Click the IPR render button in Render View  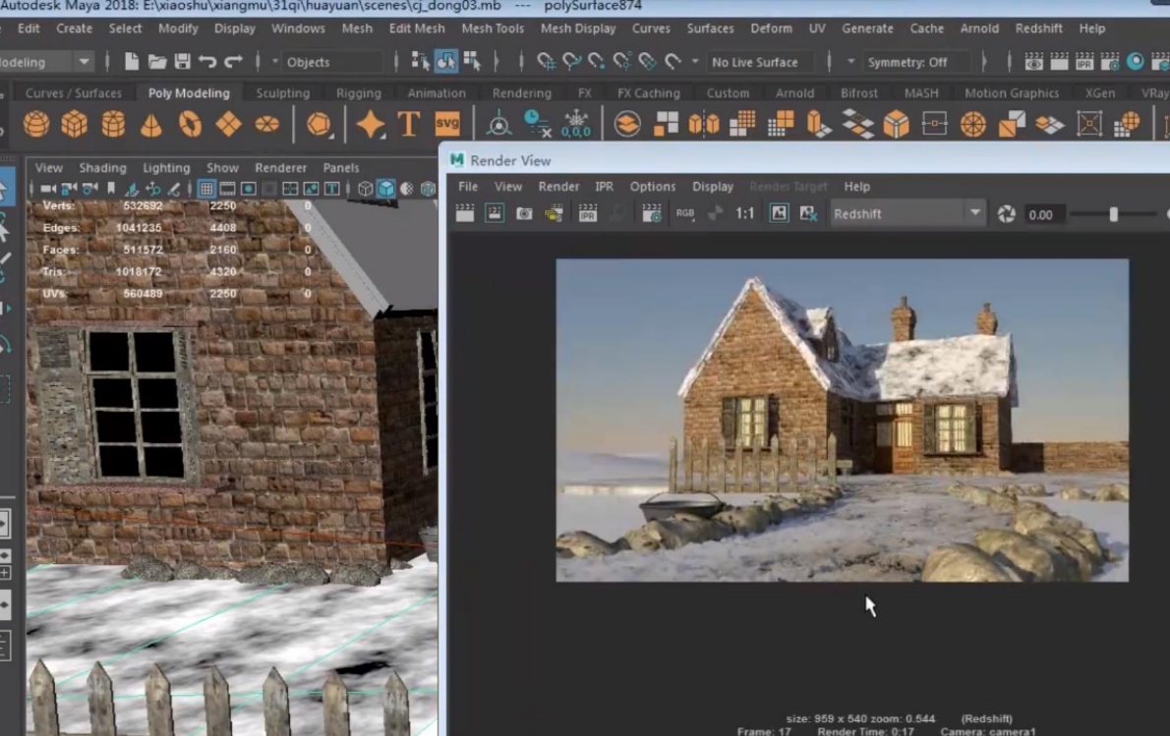click(x=588, y=213)
